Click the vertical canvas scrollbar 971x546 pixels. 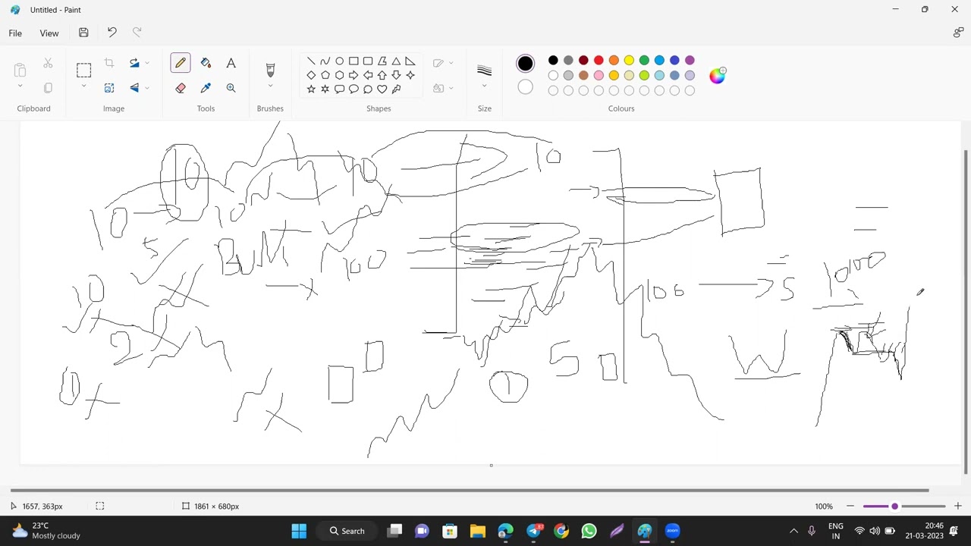click(965, 312)
